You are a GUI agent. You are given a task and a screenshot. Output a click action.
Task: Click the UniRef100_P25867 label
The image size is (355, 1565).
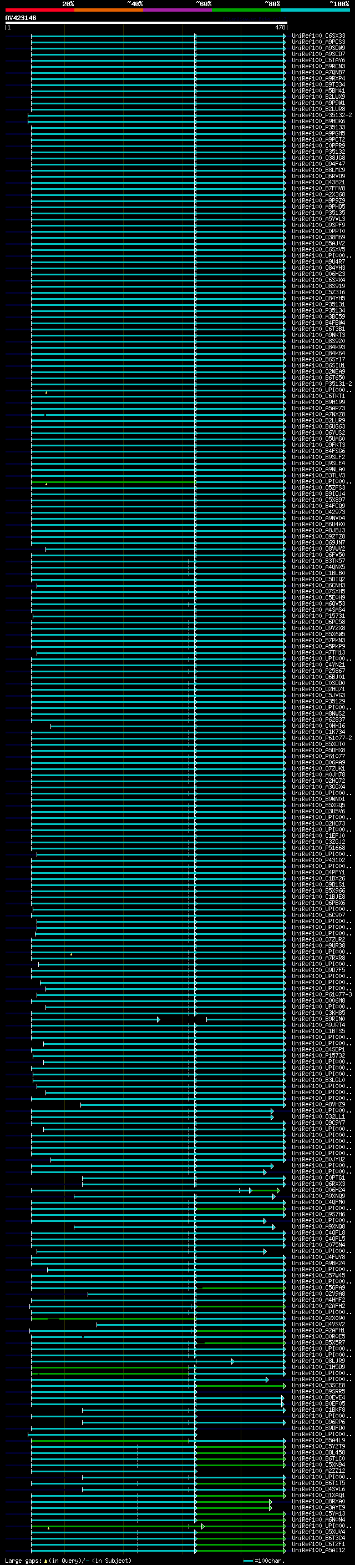coord(318,671)
